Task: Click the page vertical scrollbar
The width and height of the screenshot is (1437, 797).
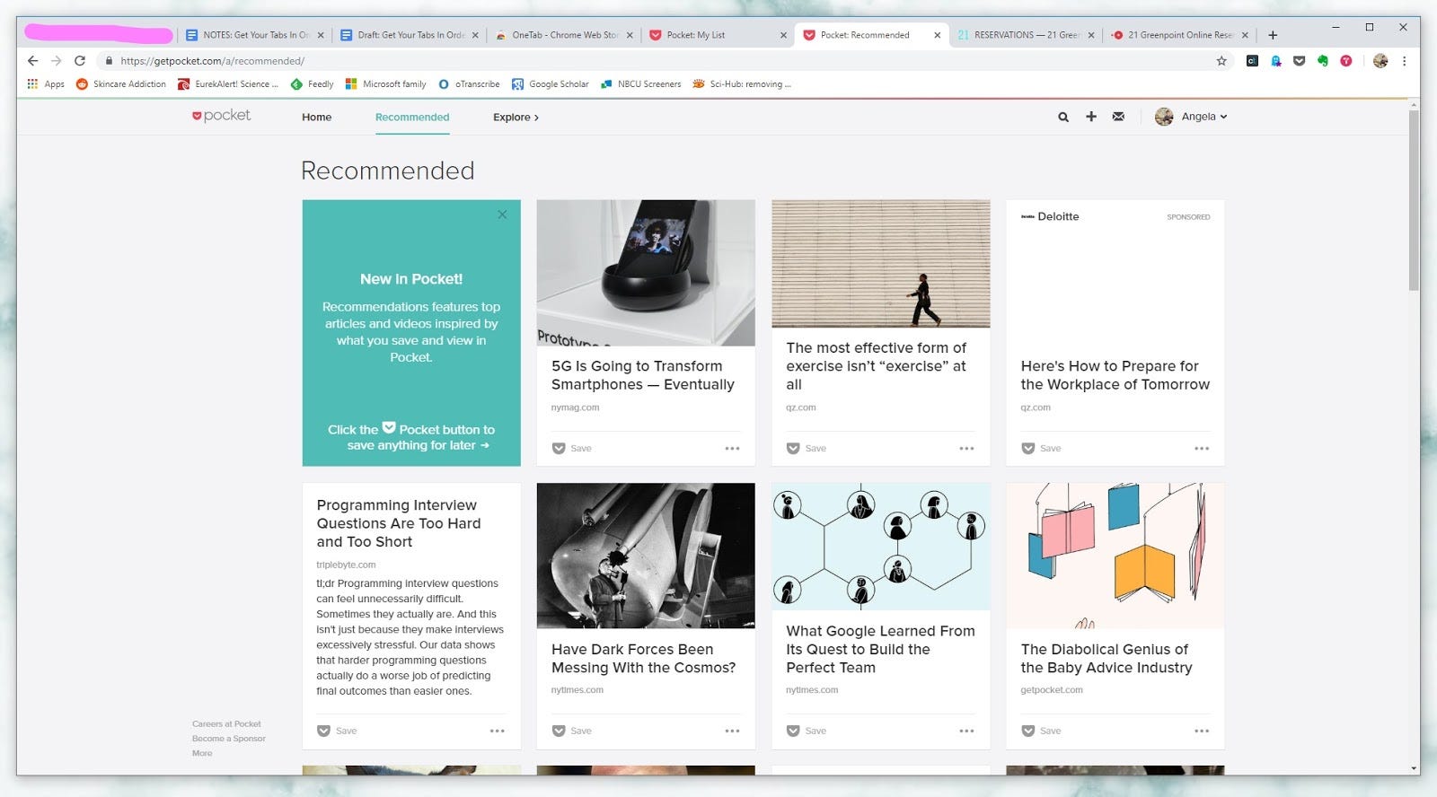Action: (x=1414, y=202)
